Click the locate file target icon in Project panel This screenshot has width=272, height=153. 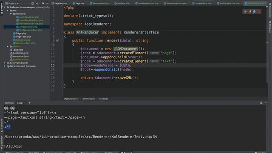click(x=33, y=3)
